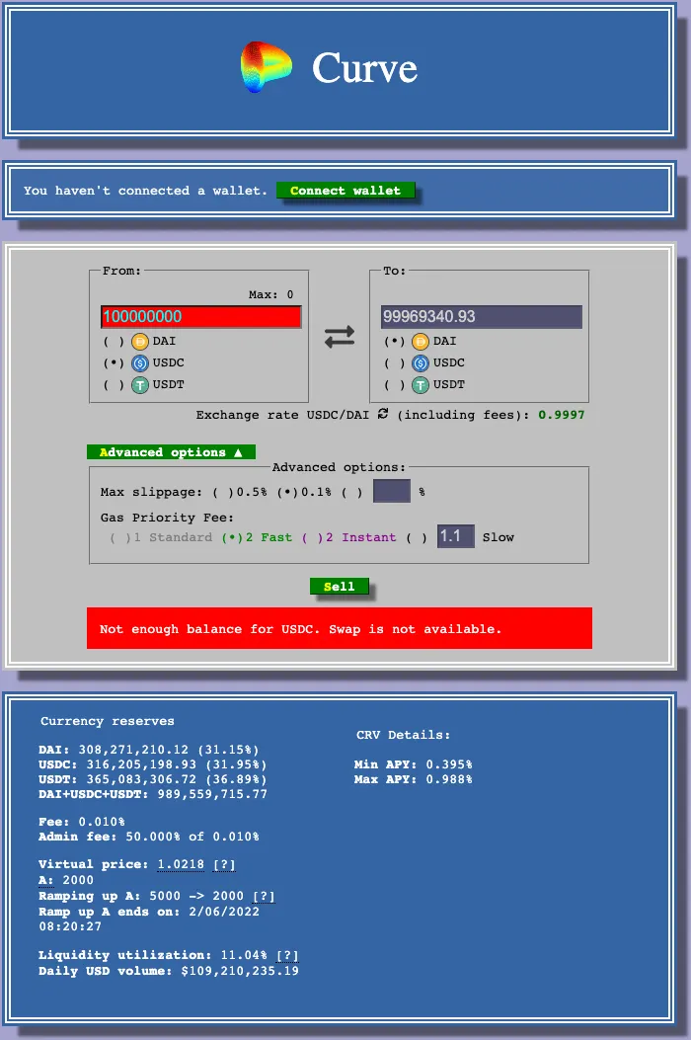Select USDT radio in From box
Viewport: 691px width, 1040px height.
pyautogui.click(x=114, y=385)
